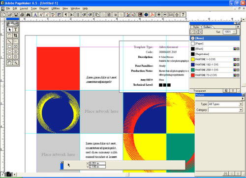Switch to the Styles tab
The width and height of the screenshot is (246, 178).
(x=196, y=27)
